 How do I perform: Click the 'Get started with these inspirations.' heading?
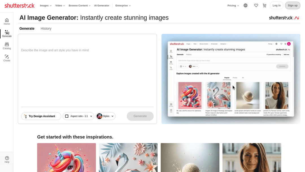[75, 137]
